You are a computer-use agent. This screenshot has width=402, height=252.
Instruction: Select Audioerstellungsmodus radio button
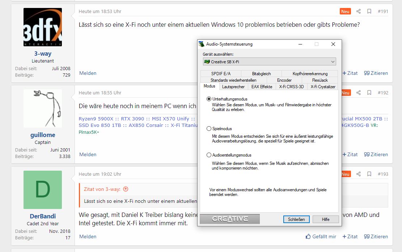click(209, 155)
